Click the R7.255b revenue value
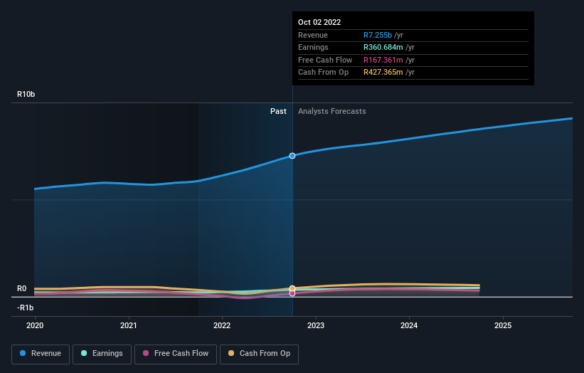 (378, 35)
